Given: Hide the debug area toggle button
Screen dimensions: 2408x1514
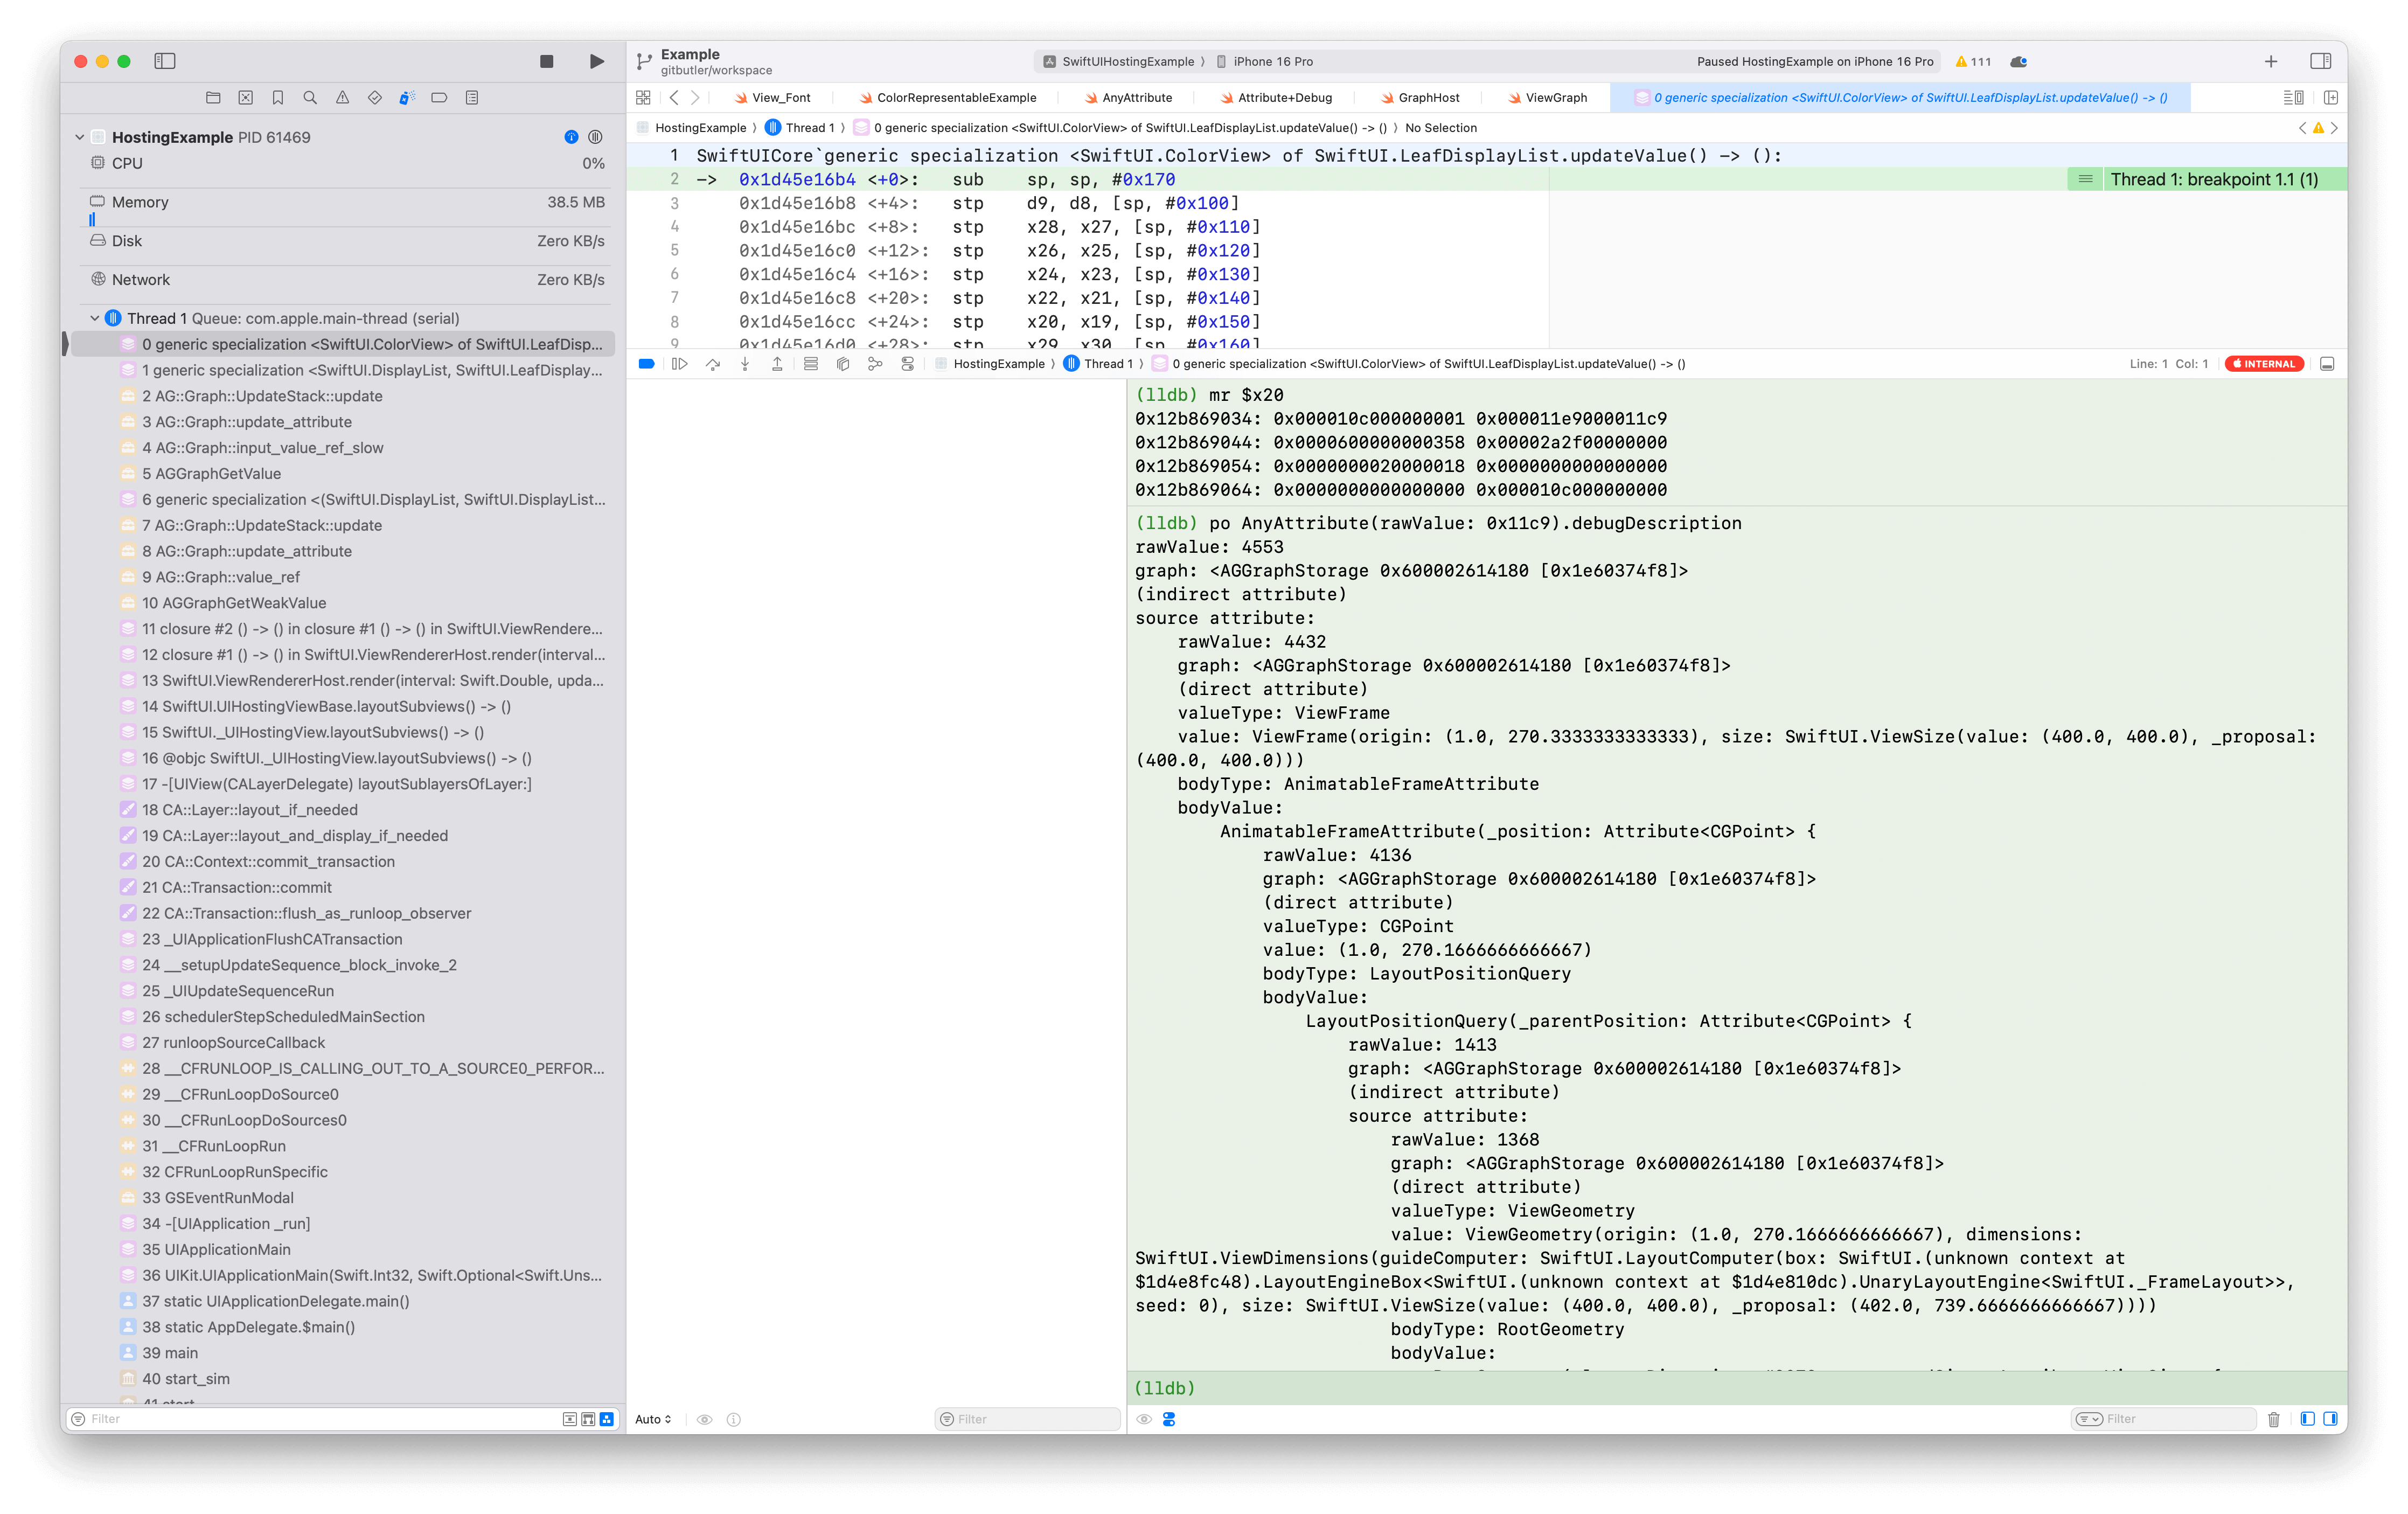Looking at the screenshot, I should [2327, 364].
